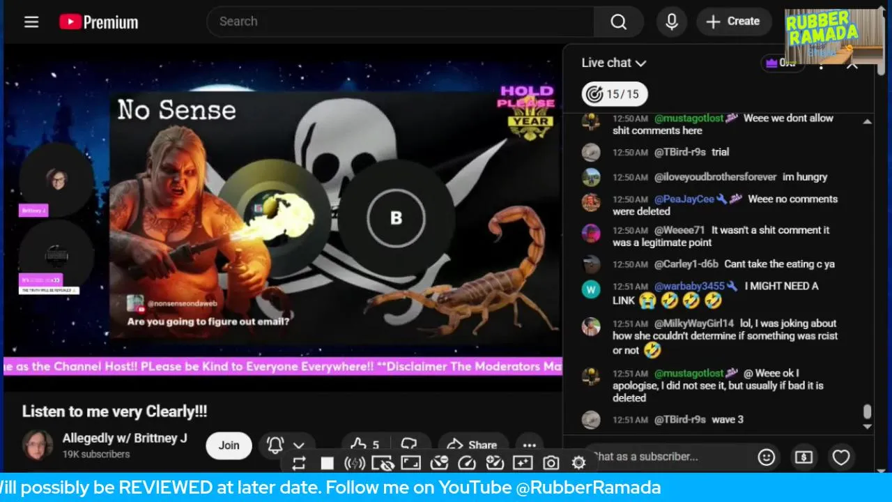Click the B circle avatar in video
Screen dimensions: 892x502
396,218
